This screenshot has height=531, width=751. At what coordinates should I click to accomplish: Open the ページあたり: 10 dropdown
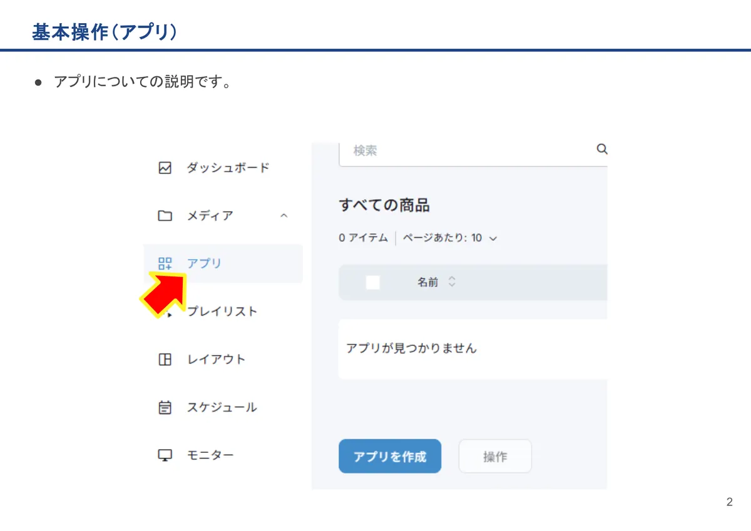point(450,238)
